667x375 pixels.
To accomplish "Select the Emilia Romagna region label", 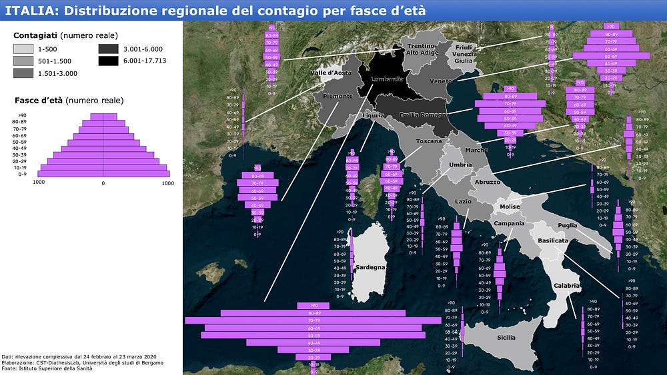I will pyautogui.click(x=424, y=115).
